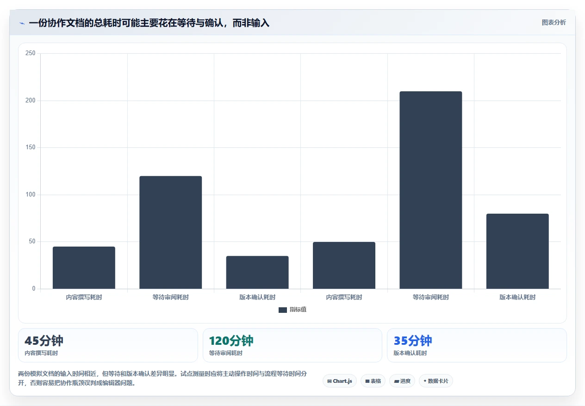Click the 内容撰写耗时 bar valued 50
The image size is (585, 406).
coord(344,265)
